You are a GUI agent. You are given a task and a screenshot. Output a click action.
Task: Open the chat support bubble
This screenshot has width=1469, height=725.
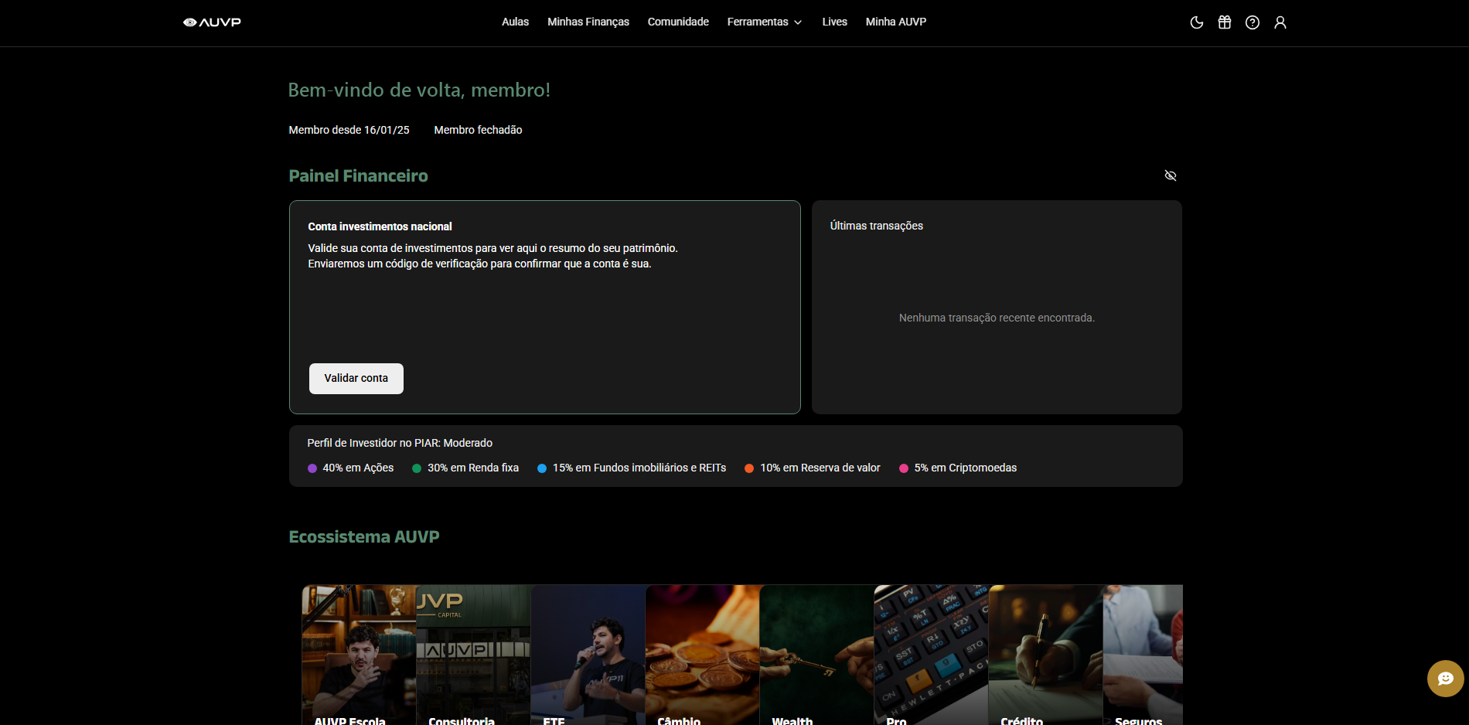[x=1445, y=679]
